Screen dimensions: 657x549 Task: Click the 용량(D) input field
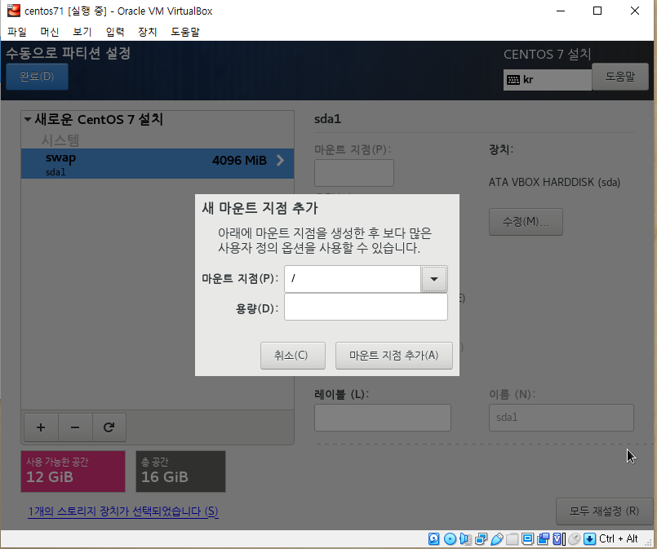point(366,307)
